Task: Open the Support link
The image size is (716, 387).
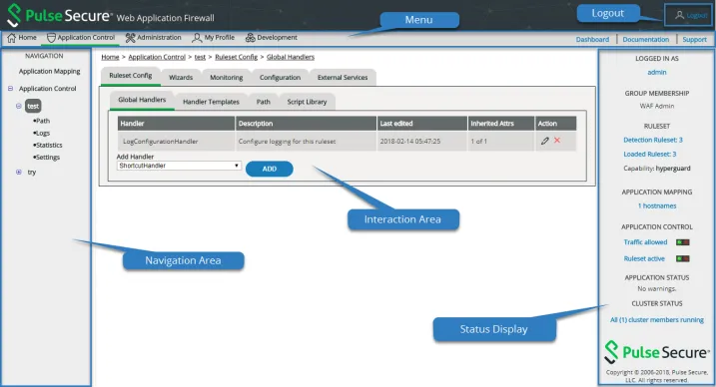Action: pos(695,40)
